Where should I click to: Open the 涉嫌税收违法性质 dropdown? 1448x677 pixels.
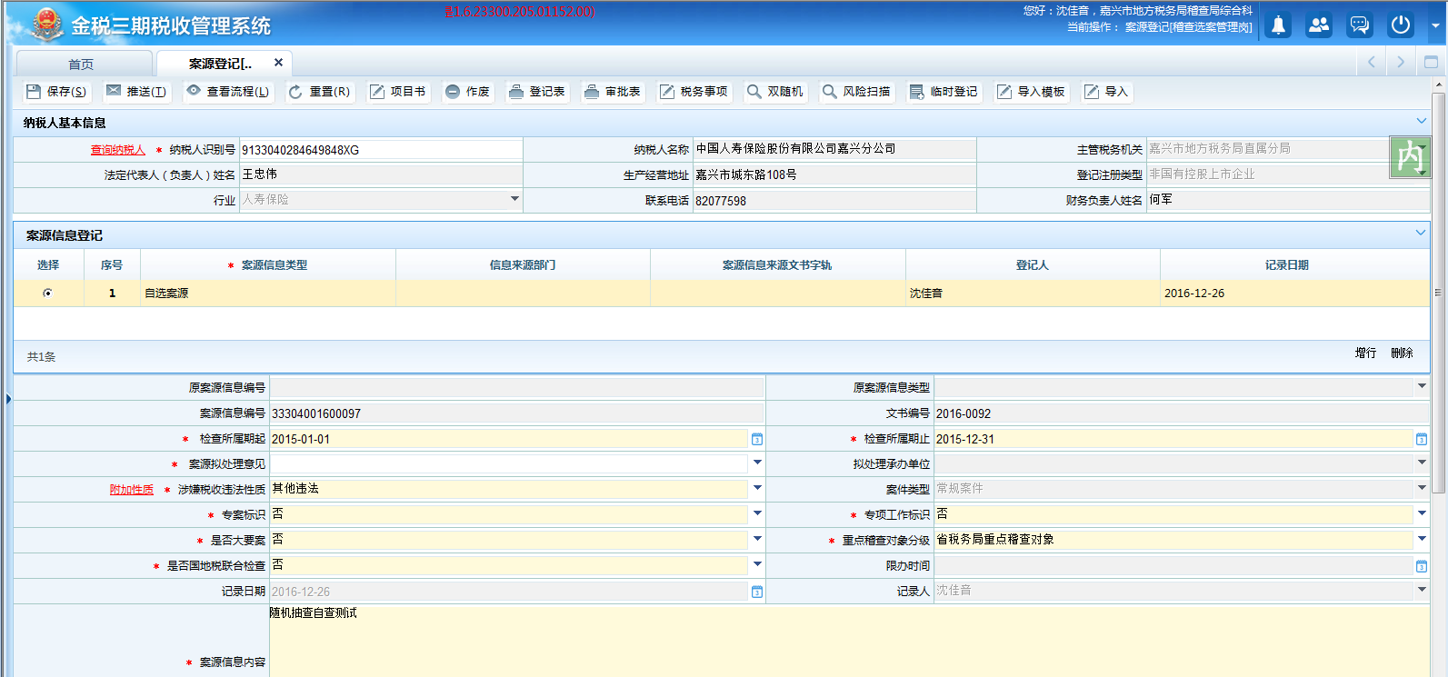(x=757, y=489)
